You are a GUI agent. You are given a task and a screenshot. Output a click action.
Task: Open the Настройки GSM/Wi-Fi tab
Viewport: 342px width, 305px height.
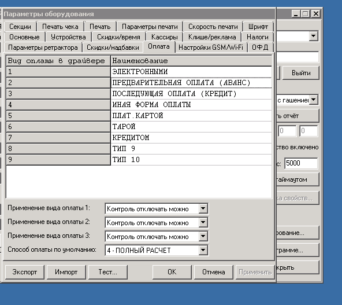[211, 47]
